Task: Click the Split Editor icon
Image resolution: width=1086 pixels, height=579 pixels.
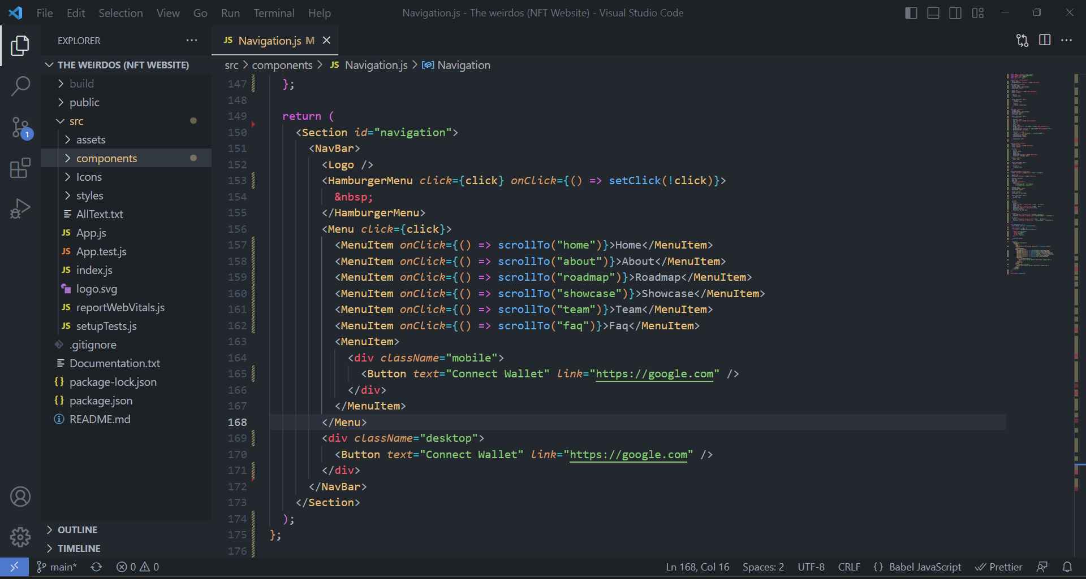Action: (1044, 40)
